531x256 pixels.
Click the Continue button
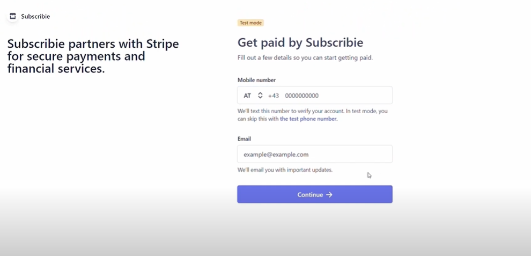[x=315, y=194]
